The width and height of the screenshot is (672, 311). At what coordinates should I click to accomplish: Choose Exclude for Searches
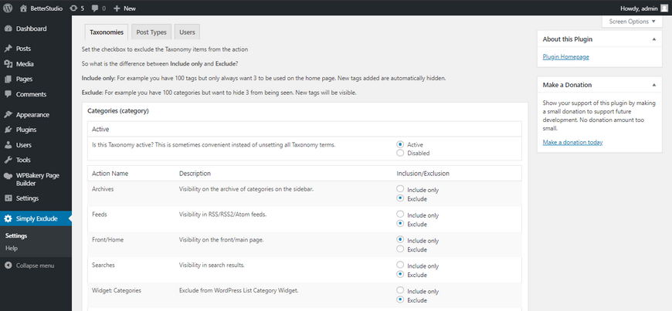click(400, 274)
